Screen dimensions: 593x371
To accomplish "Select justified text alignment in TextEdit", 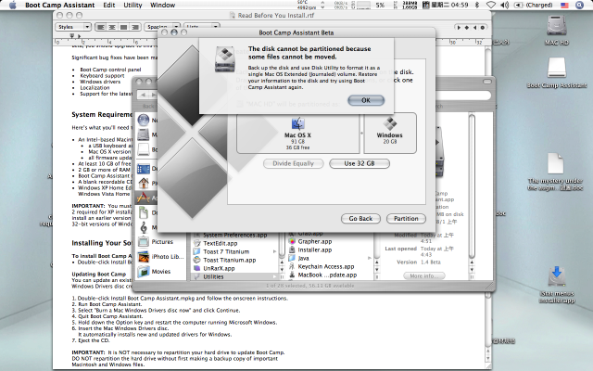I will (x=123, y=27).
